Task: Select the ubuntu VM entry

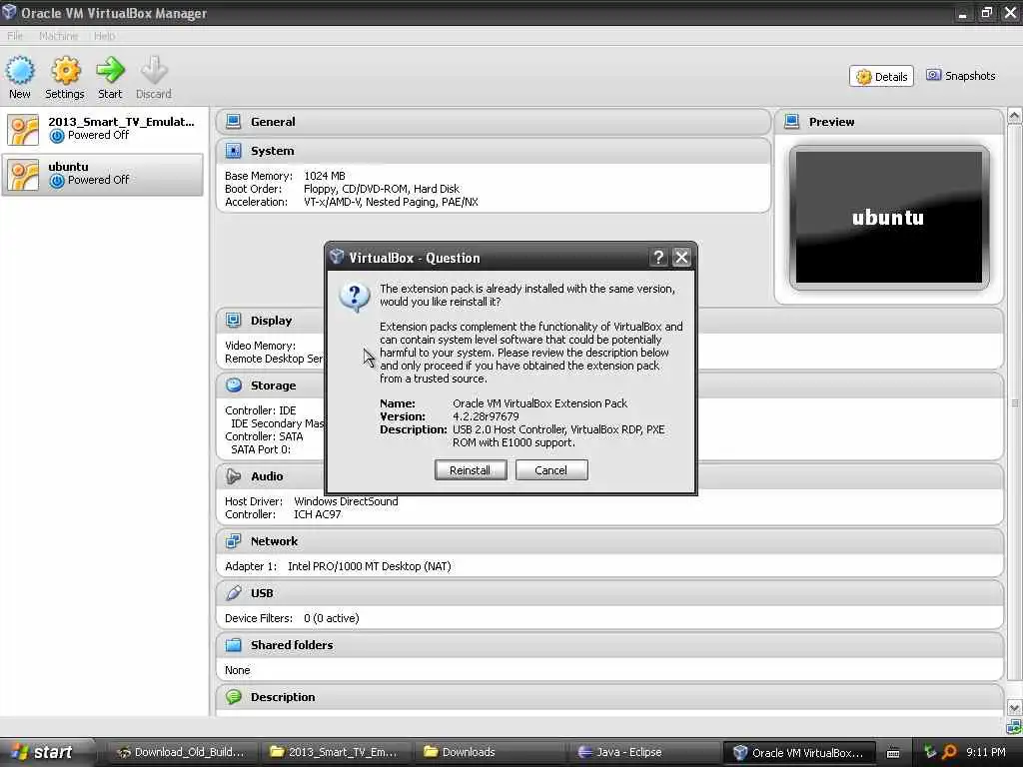Action: (103, 174)
